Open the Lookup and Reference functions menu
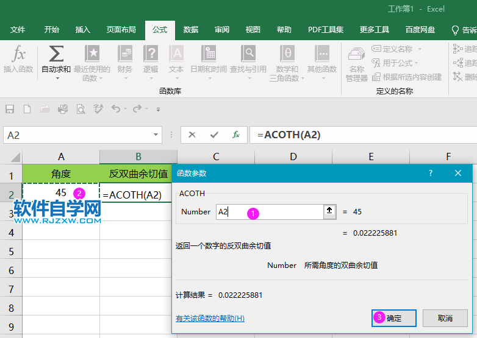 coord(248,61)
